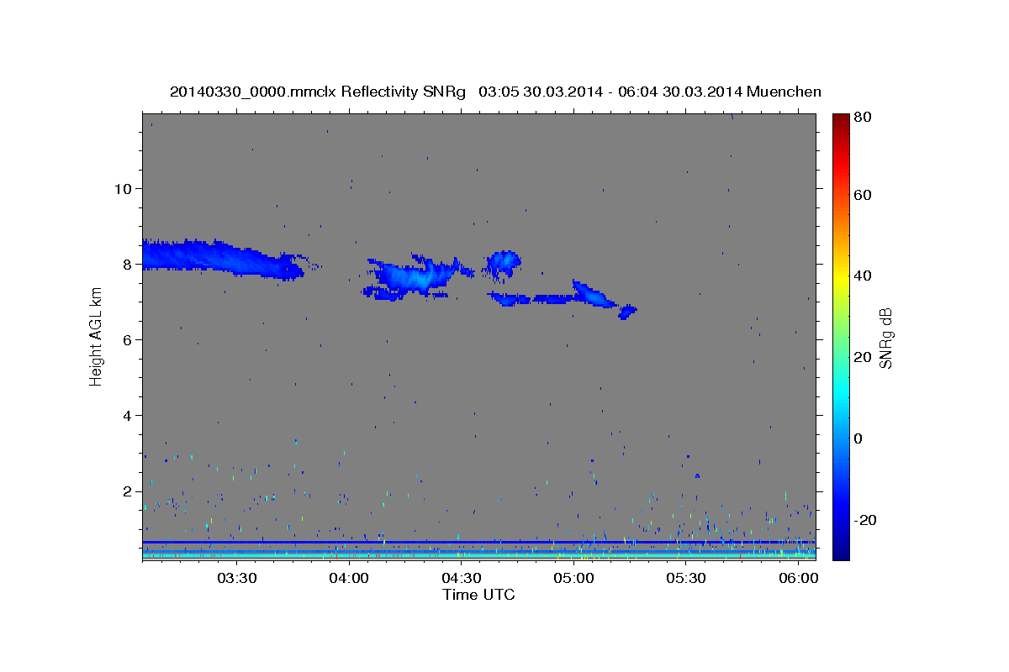1009x672 pixels.
Task: Click the colorbar value 80
Action: [x=862, y=117]
